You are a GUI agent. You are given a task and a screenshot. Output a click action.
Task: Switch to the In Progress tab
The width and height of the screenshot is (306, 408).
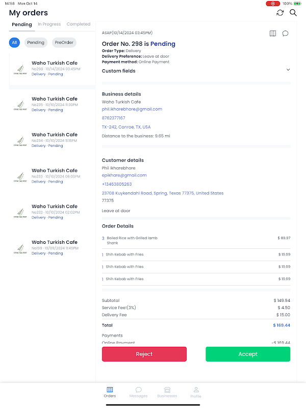click(x=49, y=24)
